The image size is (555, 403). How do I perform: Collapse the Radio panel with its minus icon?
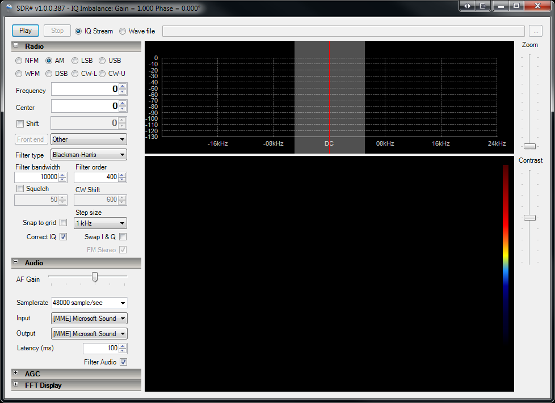15,45
